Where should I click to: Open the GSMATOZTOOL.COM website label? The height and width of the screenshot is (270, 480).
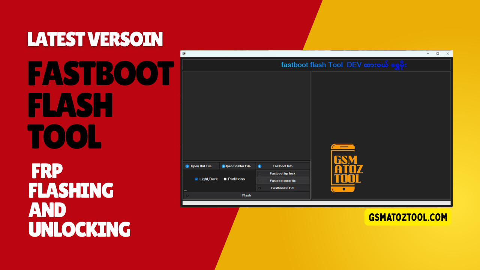click(408, 217)
